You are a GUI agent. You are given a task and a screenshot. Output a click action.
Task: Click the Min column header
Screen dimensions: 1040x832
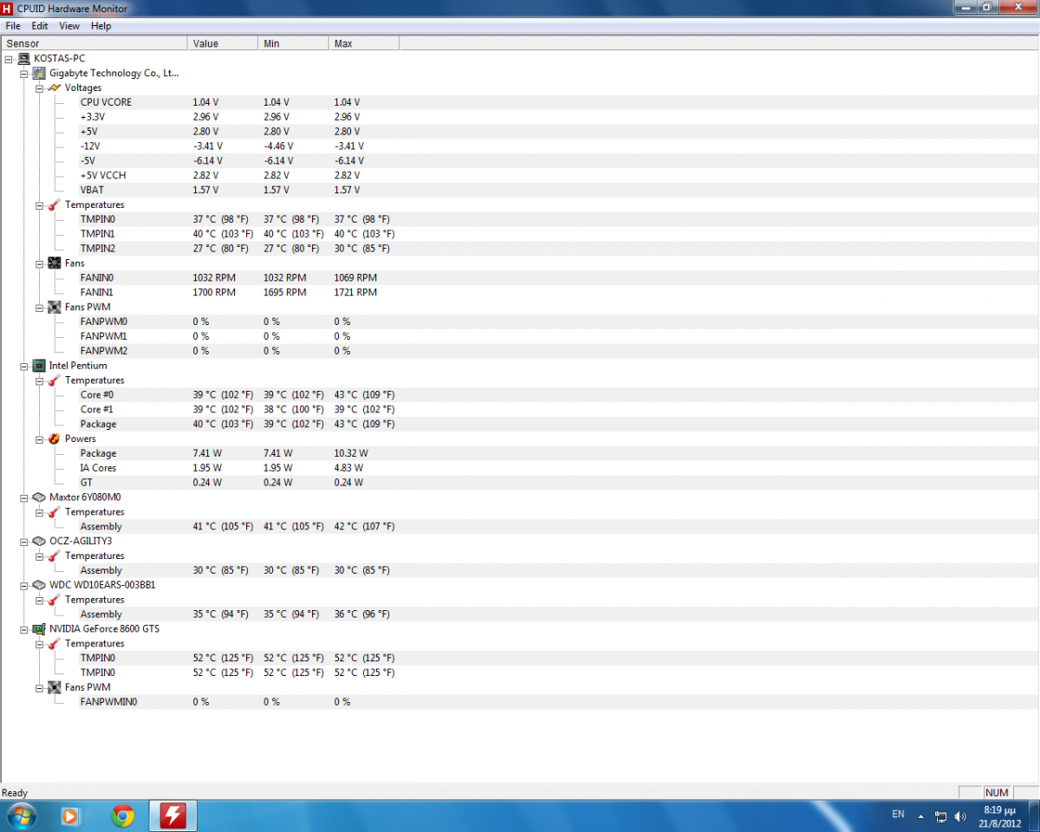[294, 43]
